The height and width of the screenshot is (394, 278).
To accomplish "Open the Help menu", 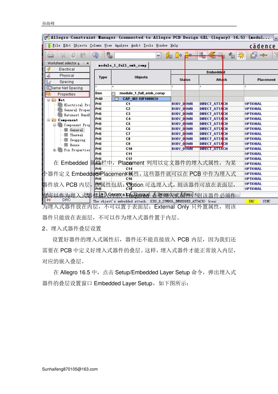I will coord(174,45).
